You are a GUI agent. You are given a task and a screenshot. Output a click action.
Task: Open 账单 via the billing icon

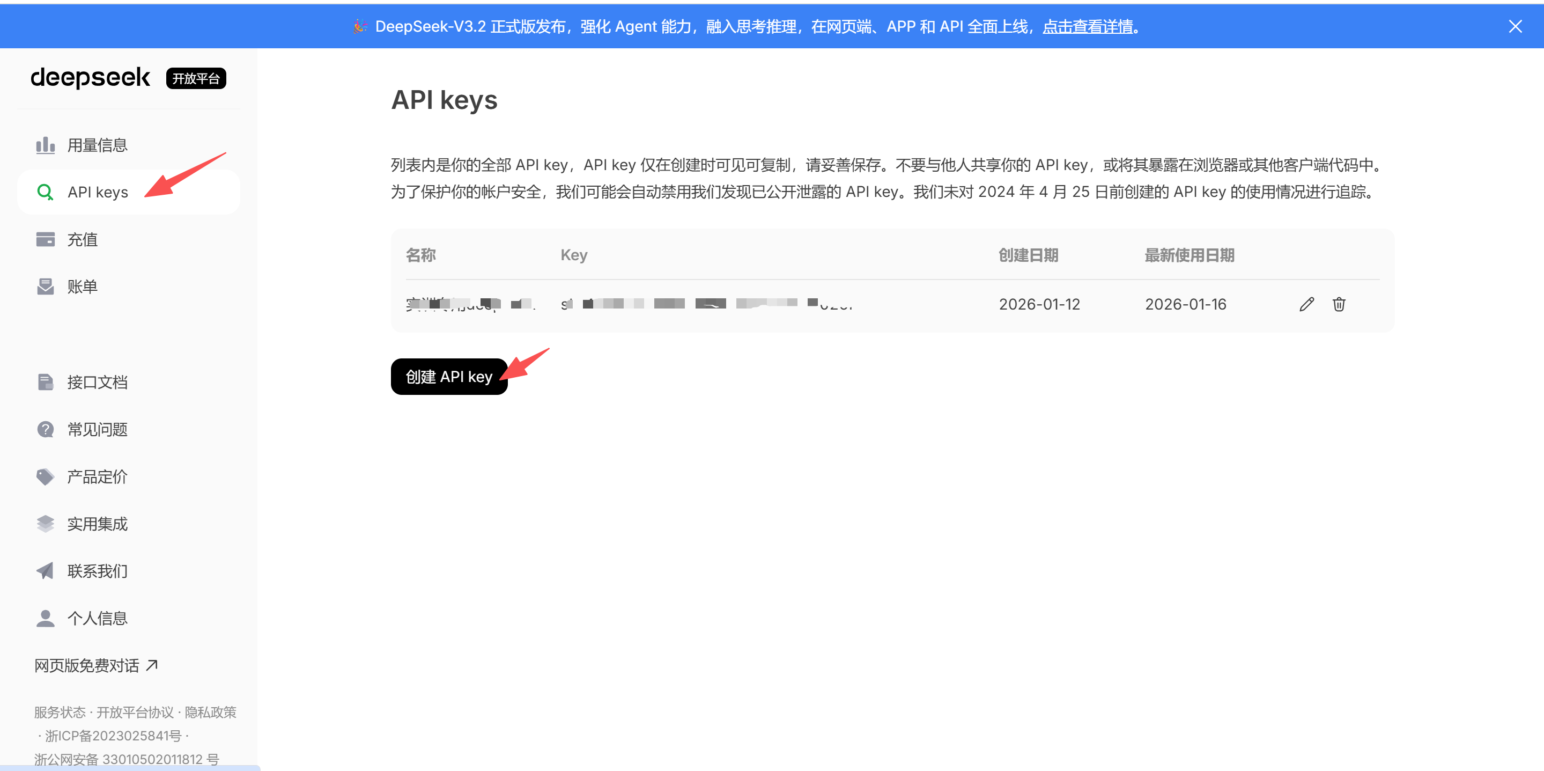tap(46, 286)
